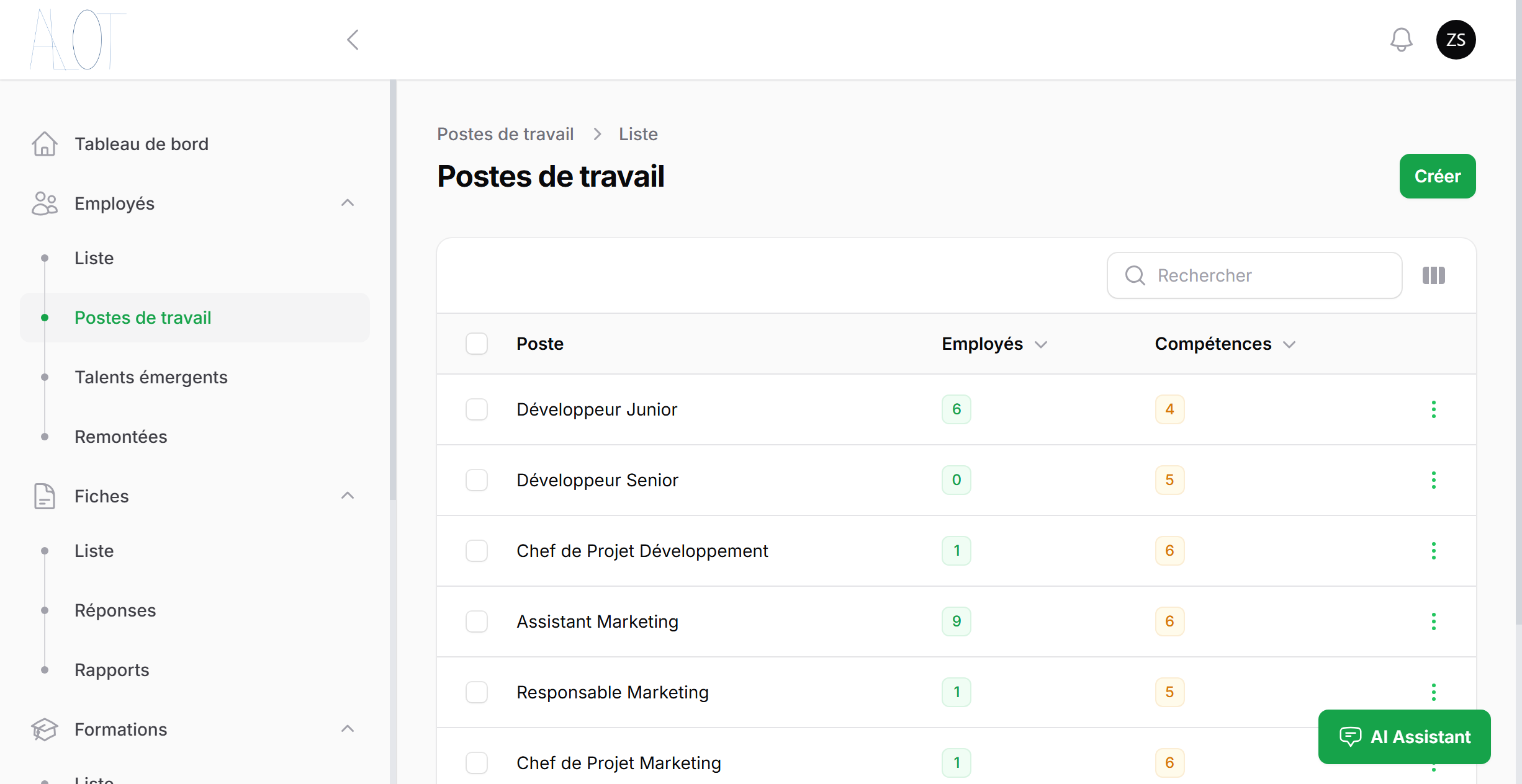Collapse sidebar with the back chevron

pos(353,40)
